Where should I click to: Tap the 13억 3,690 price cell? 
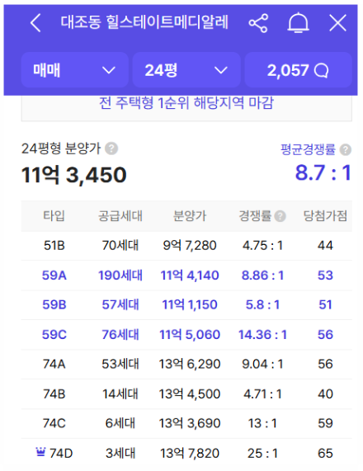[x=190, y=423]
